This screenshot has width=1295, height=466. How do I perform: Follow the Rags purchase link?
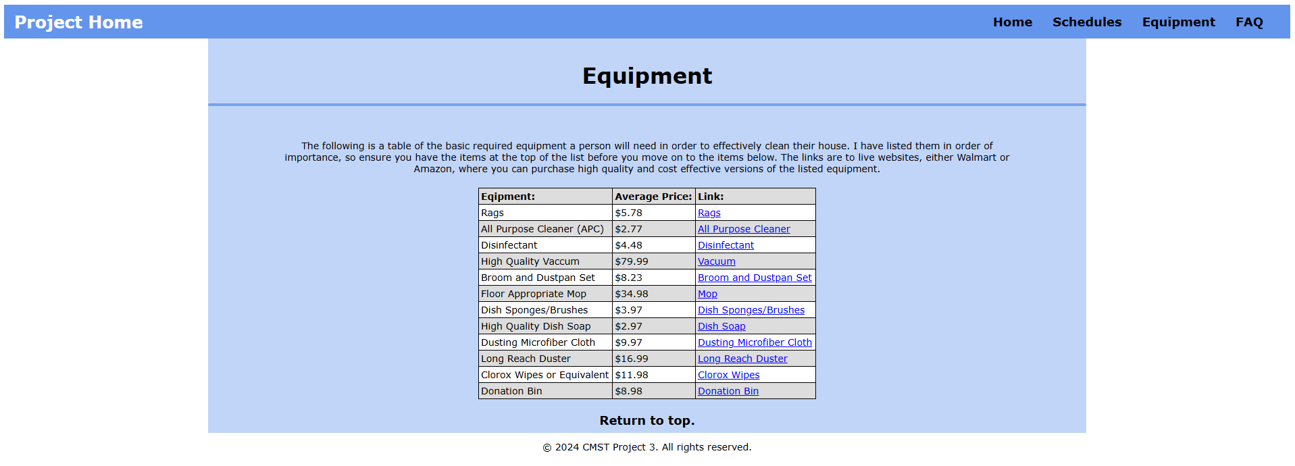[x=709, y=213]
